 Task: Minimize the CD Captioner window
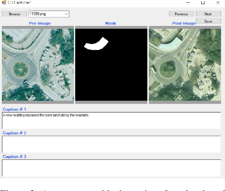(x=189, y=3)
